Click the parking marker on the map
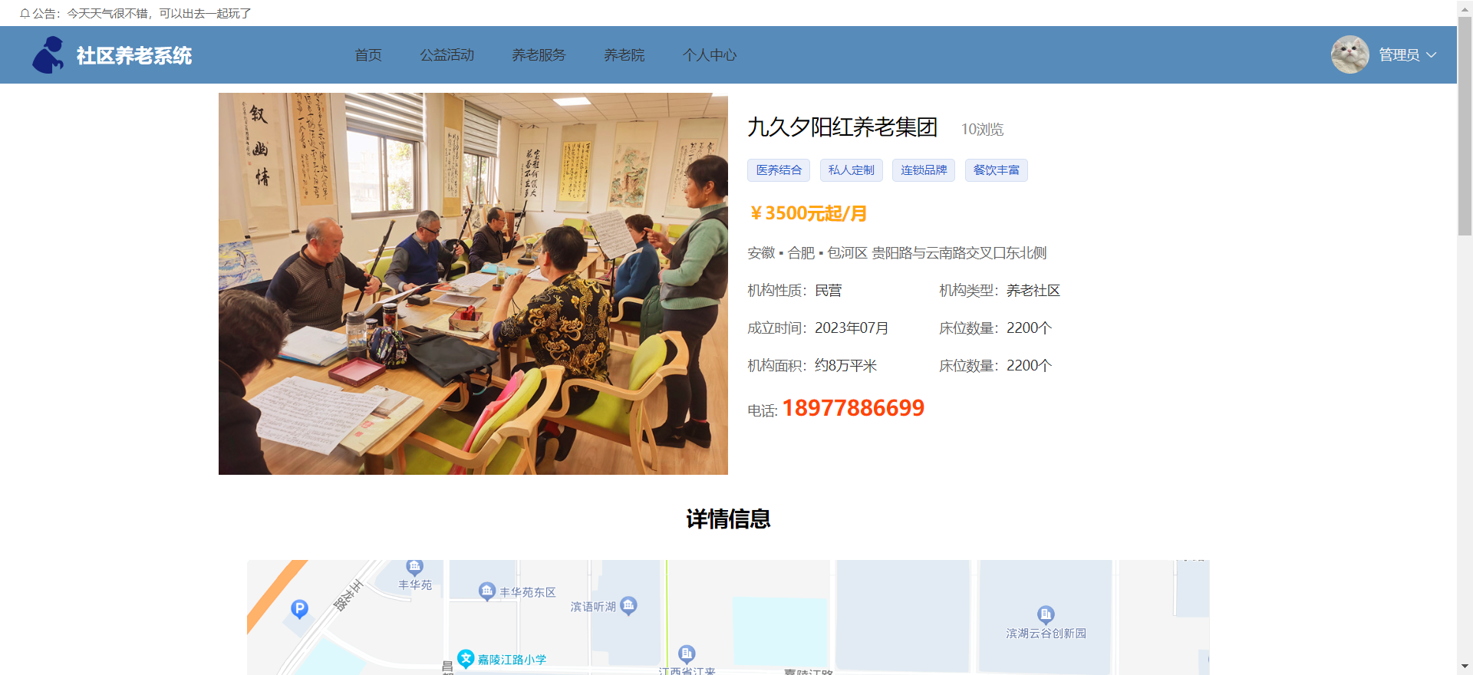 [299, 609]
